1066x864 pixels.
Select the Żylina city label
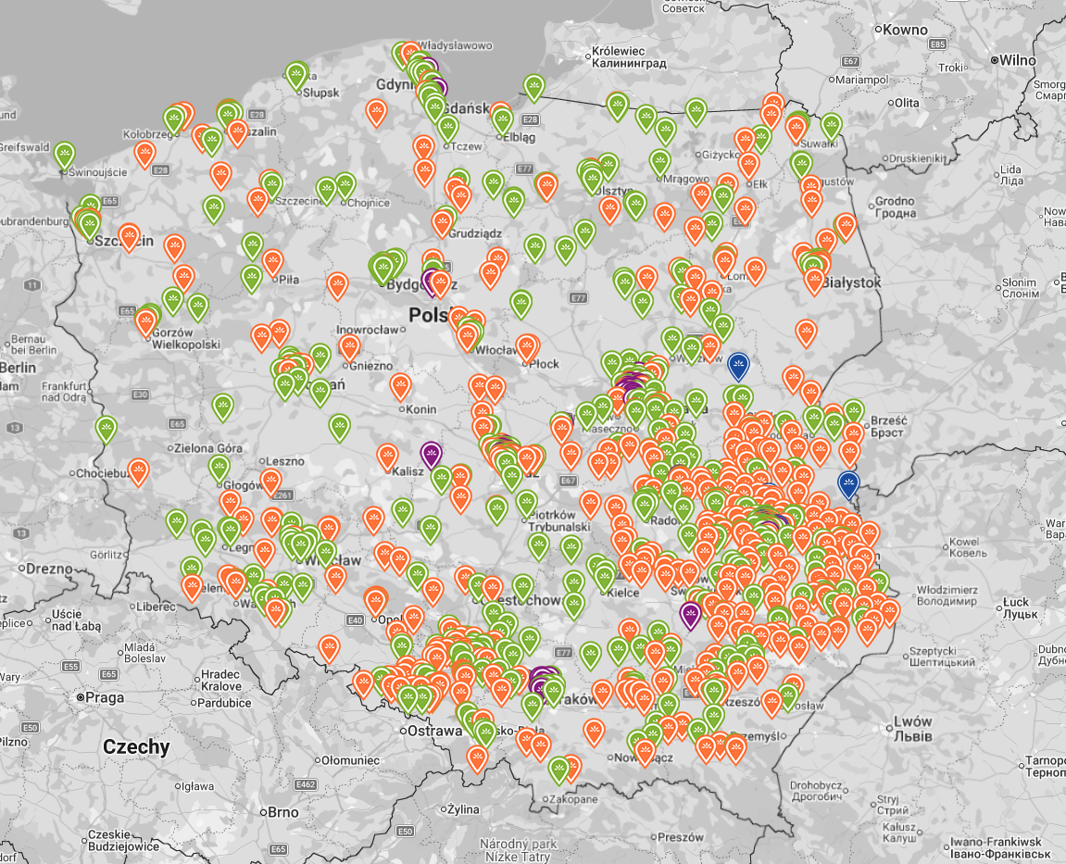463,809
